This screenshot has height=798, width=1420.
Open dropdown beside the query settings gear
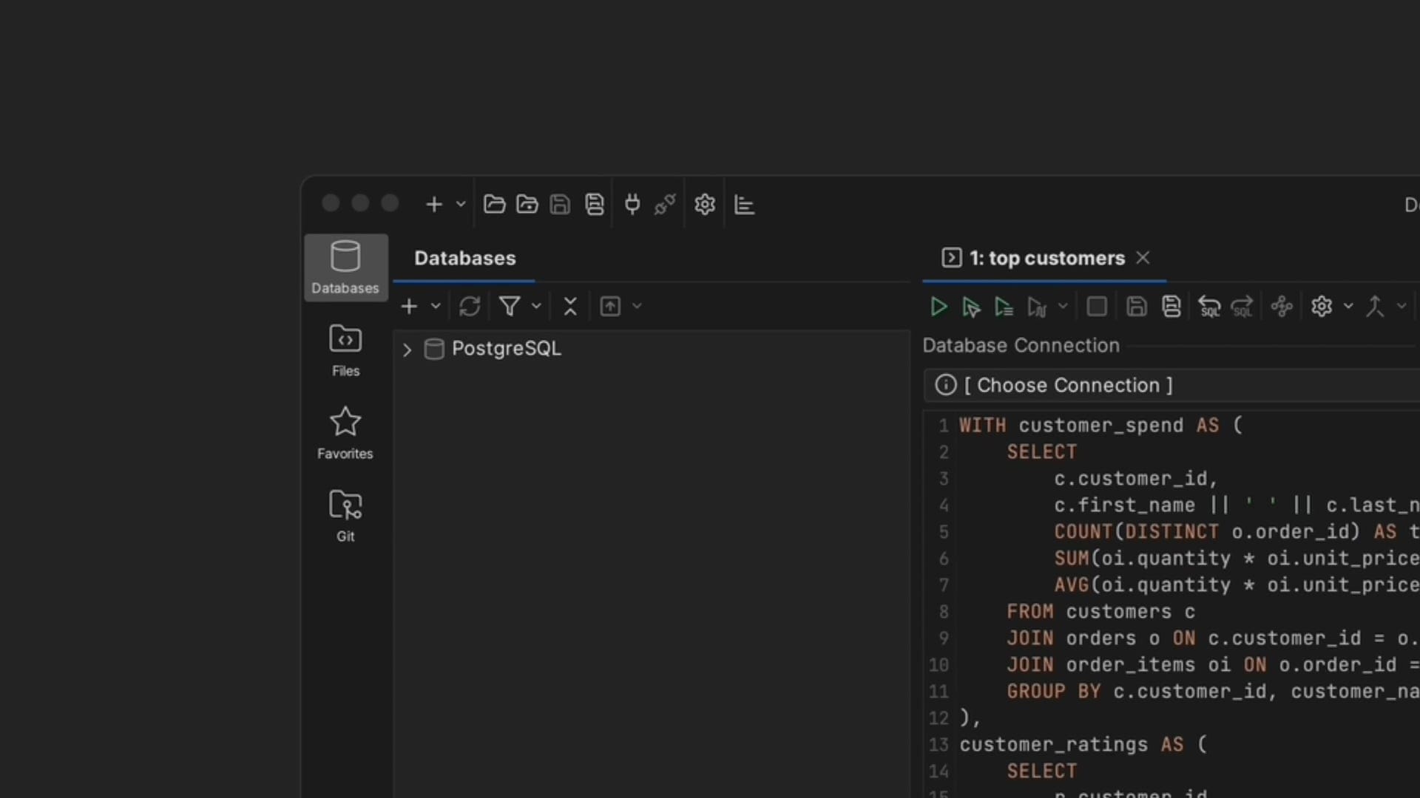pos(1348,307)
